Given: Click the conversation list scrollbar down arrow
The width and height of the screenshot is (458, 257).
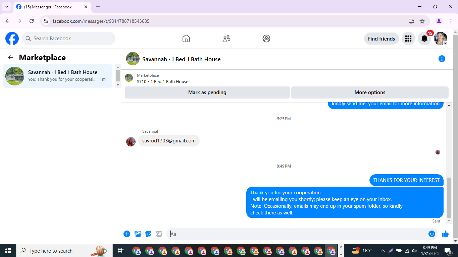Looking at the screenshot, I should [x=118, y=85].
